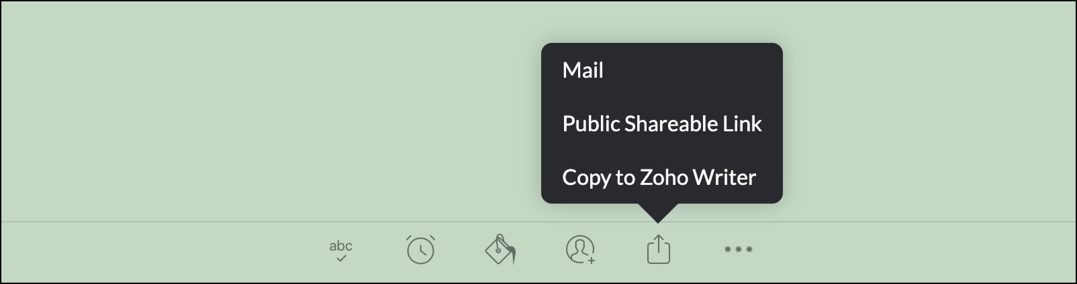Tap the share arrow box icon
This screenshot has width=1077, height=284.
[x=658, y=249]
